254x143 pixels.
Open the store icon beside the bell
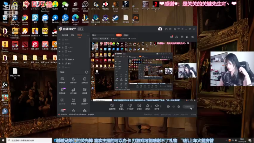(182, 37)
